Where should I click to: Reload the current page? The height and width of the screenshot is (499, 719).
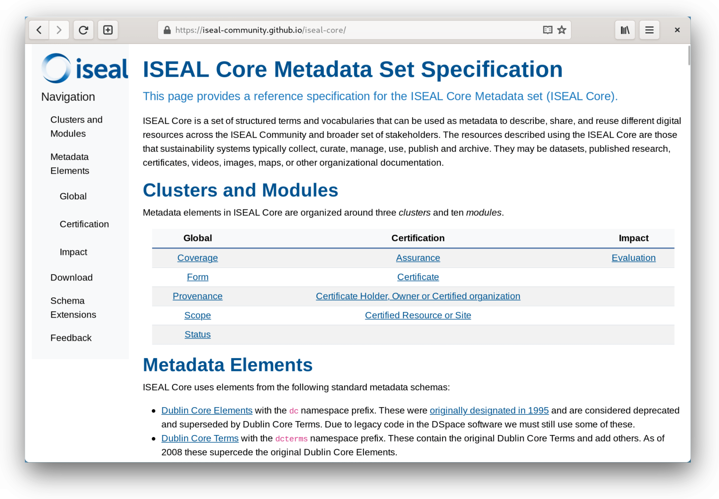(83, 30)
